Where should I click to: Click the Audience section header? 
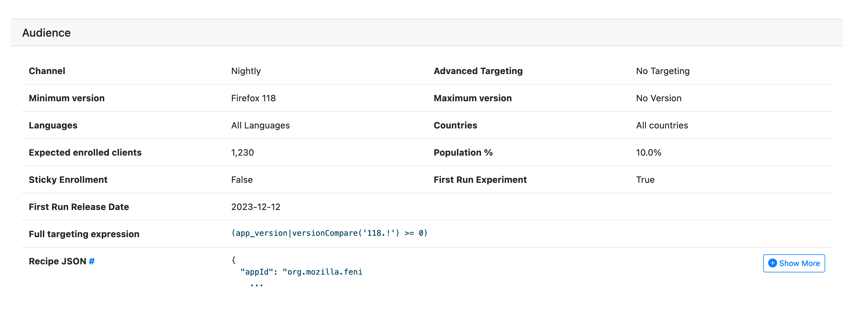click(x=46, y=32)
